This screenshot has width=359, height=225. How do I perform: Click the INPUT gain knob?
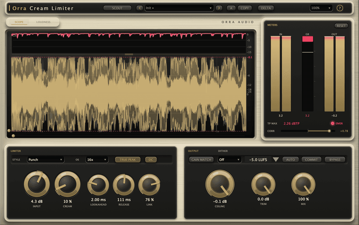(x=37, y=184)
